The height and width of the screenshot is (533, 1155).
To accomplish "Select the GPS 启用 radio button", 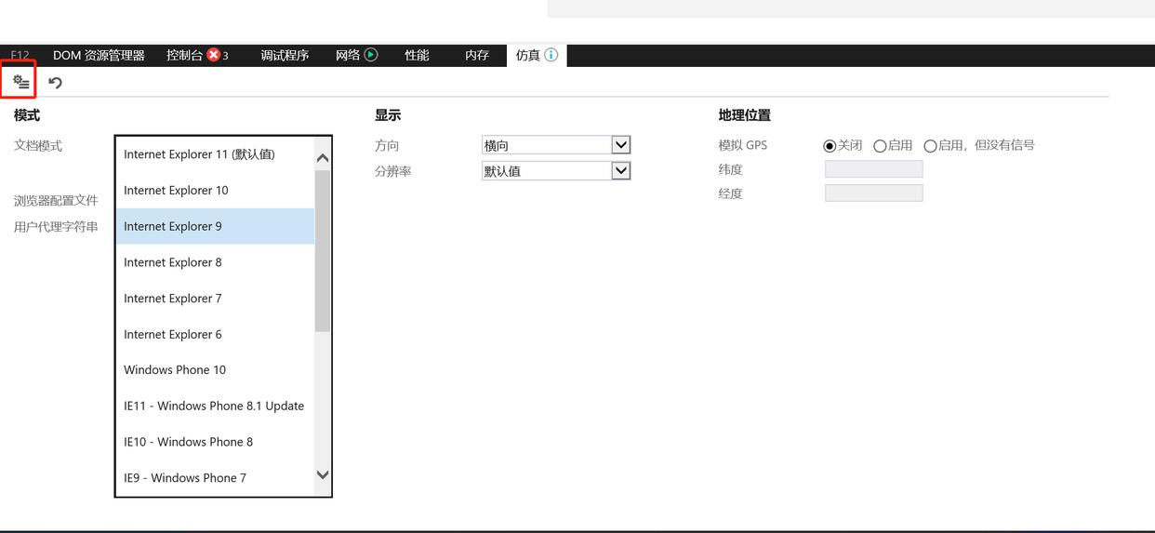I will pyautogui.click(x=880, y=146).
